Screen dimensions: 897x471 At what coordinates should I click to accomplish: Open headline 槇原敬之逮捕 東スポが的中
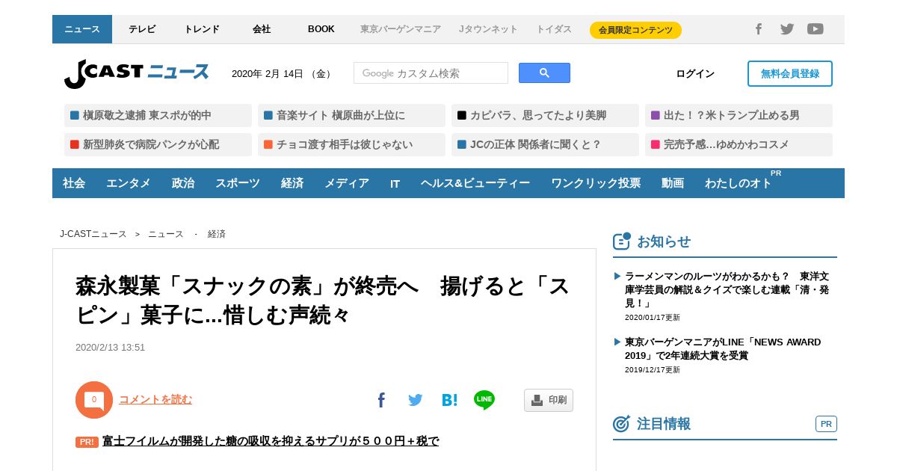(158, 115)
